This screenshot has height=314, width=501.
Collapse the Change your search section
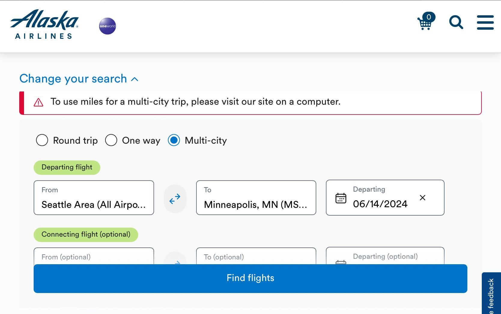click(x=79, y=79)
